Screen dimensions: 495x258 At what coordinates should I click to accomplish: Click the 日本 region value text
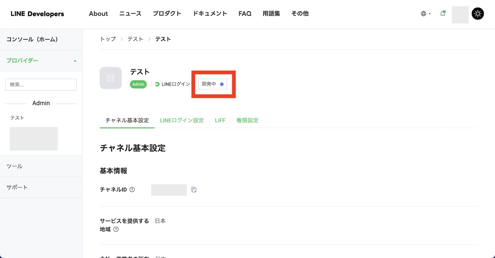tap(160, 221)
